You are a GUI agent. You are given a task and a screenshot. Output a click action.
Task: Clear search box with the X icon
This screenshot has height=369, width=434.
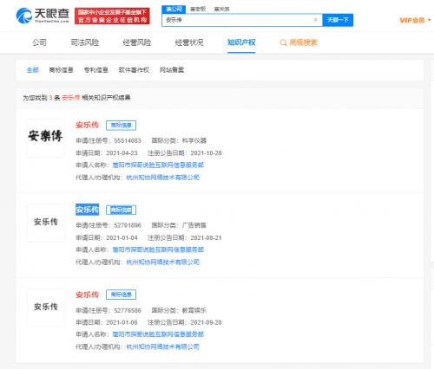click(315, 20)
